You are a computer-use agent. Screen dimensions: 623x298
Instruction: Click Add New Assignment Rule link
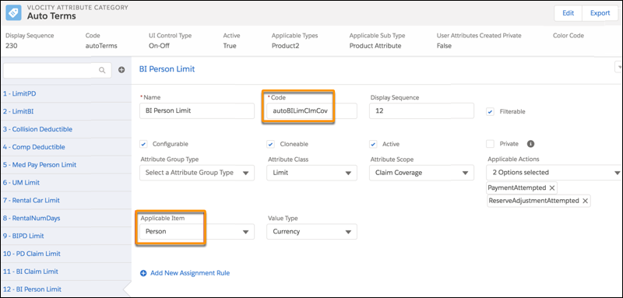pyautogui.click(x=190, y=273)
